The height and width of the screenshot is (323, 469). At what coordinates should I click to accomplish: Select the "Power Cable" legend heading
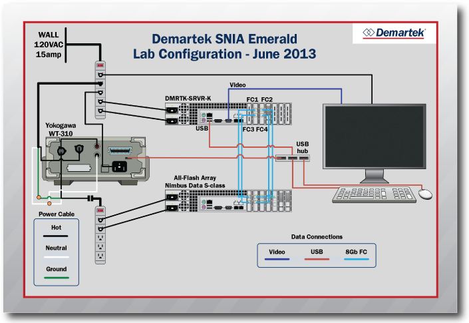tap(56, 214)
